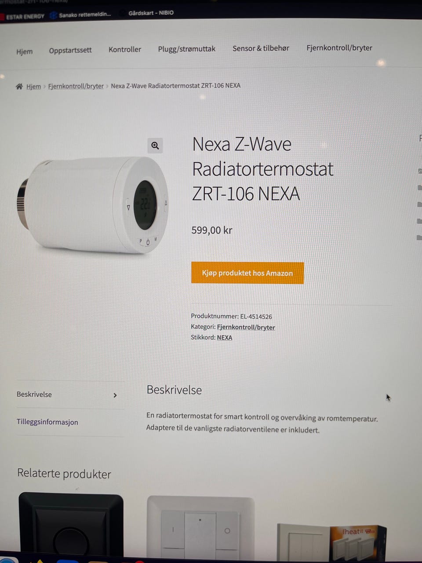Open the Hjem menu item

25,51
